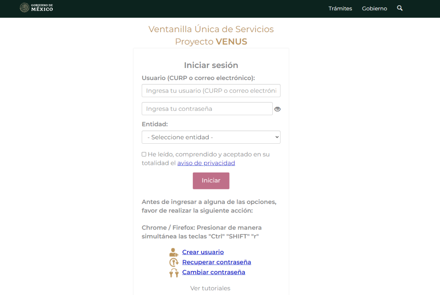This screenshot has width=440, height=295.
Task: Follow the Crear usuario link
Action: tap(203, 252)
